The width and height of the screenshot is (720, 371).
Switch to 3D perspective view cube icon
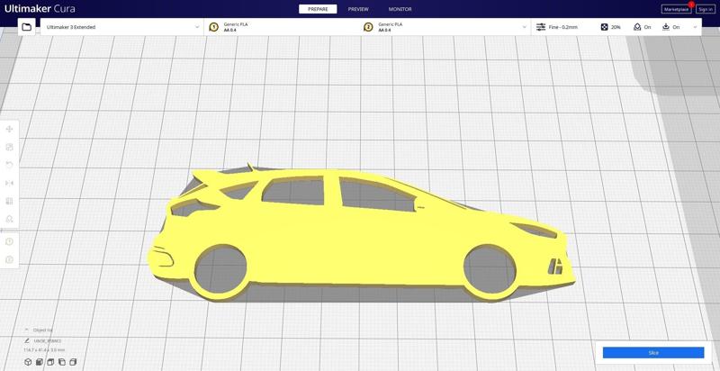click(28, 362)
